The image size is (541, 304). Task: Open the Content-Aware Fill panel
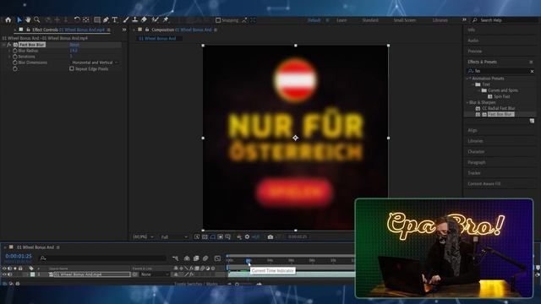[x=484, y=184]
